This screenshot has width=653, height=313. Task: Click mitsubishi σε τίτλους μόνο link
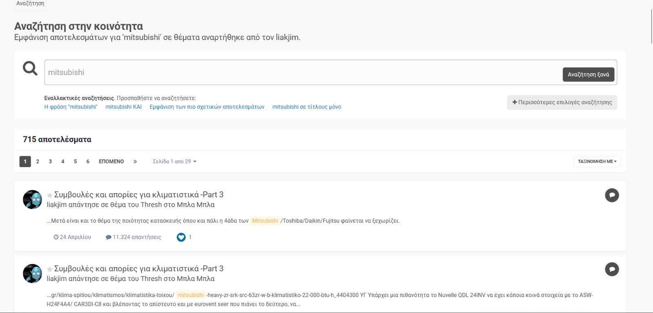pos(307,107)
